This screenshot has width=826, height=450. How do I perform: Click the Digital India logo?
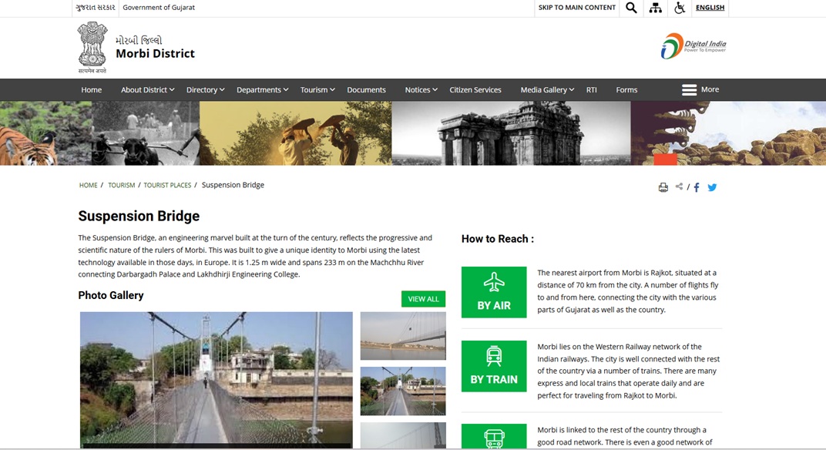click(x=693, y=46)
